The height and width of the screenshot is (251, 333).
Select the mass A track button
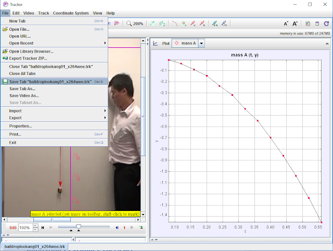tap(185, 43)
